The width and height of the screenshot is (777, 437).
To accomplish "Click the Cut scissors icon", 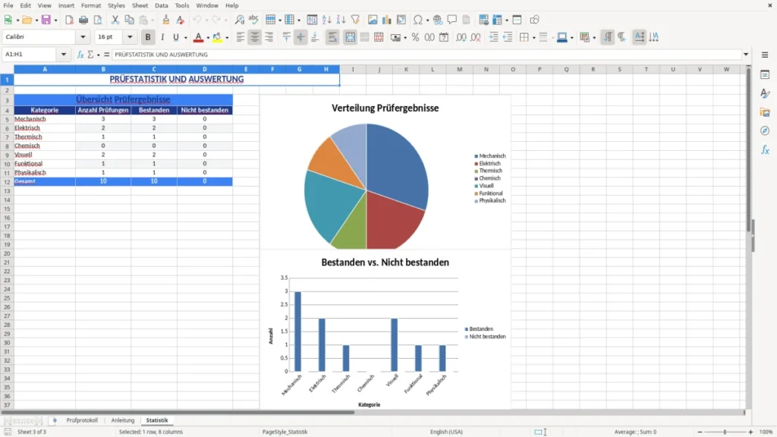I will [115, 20].
